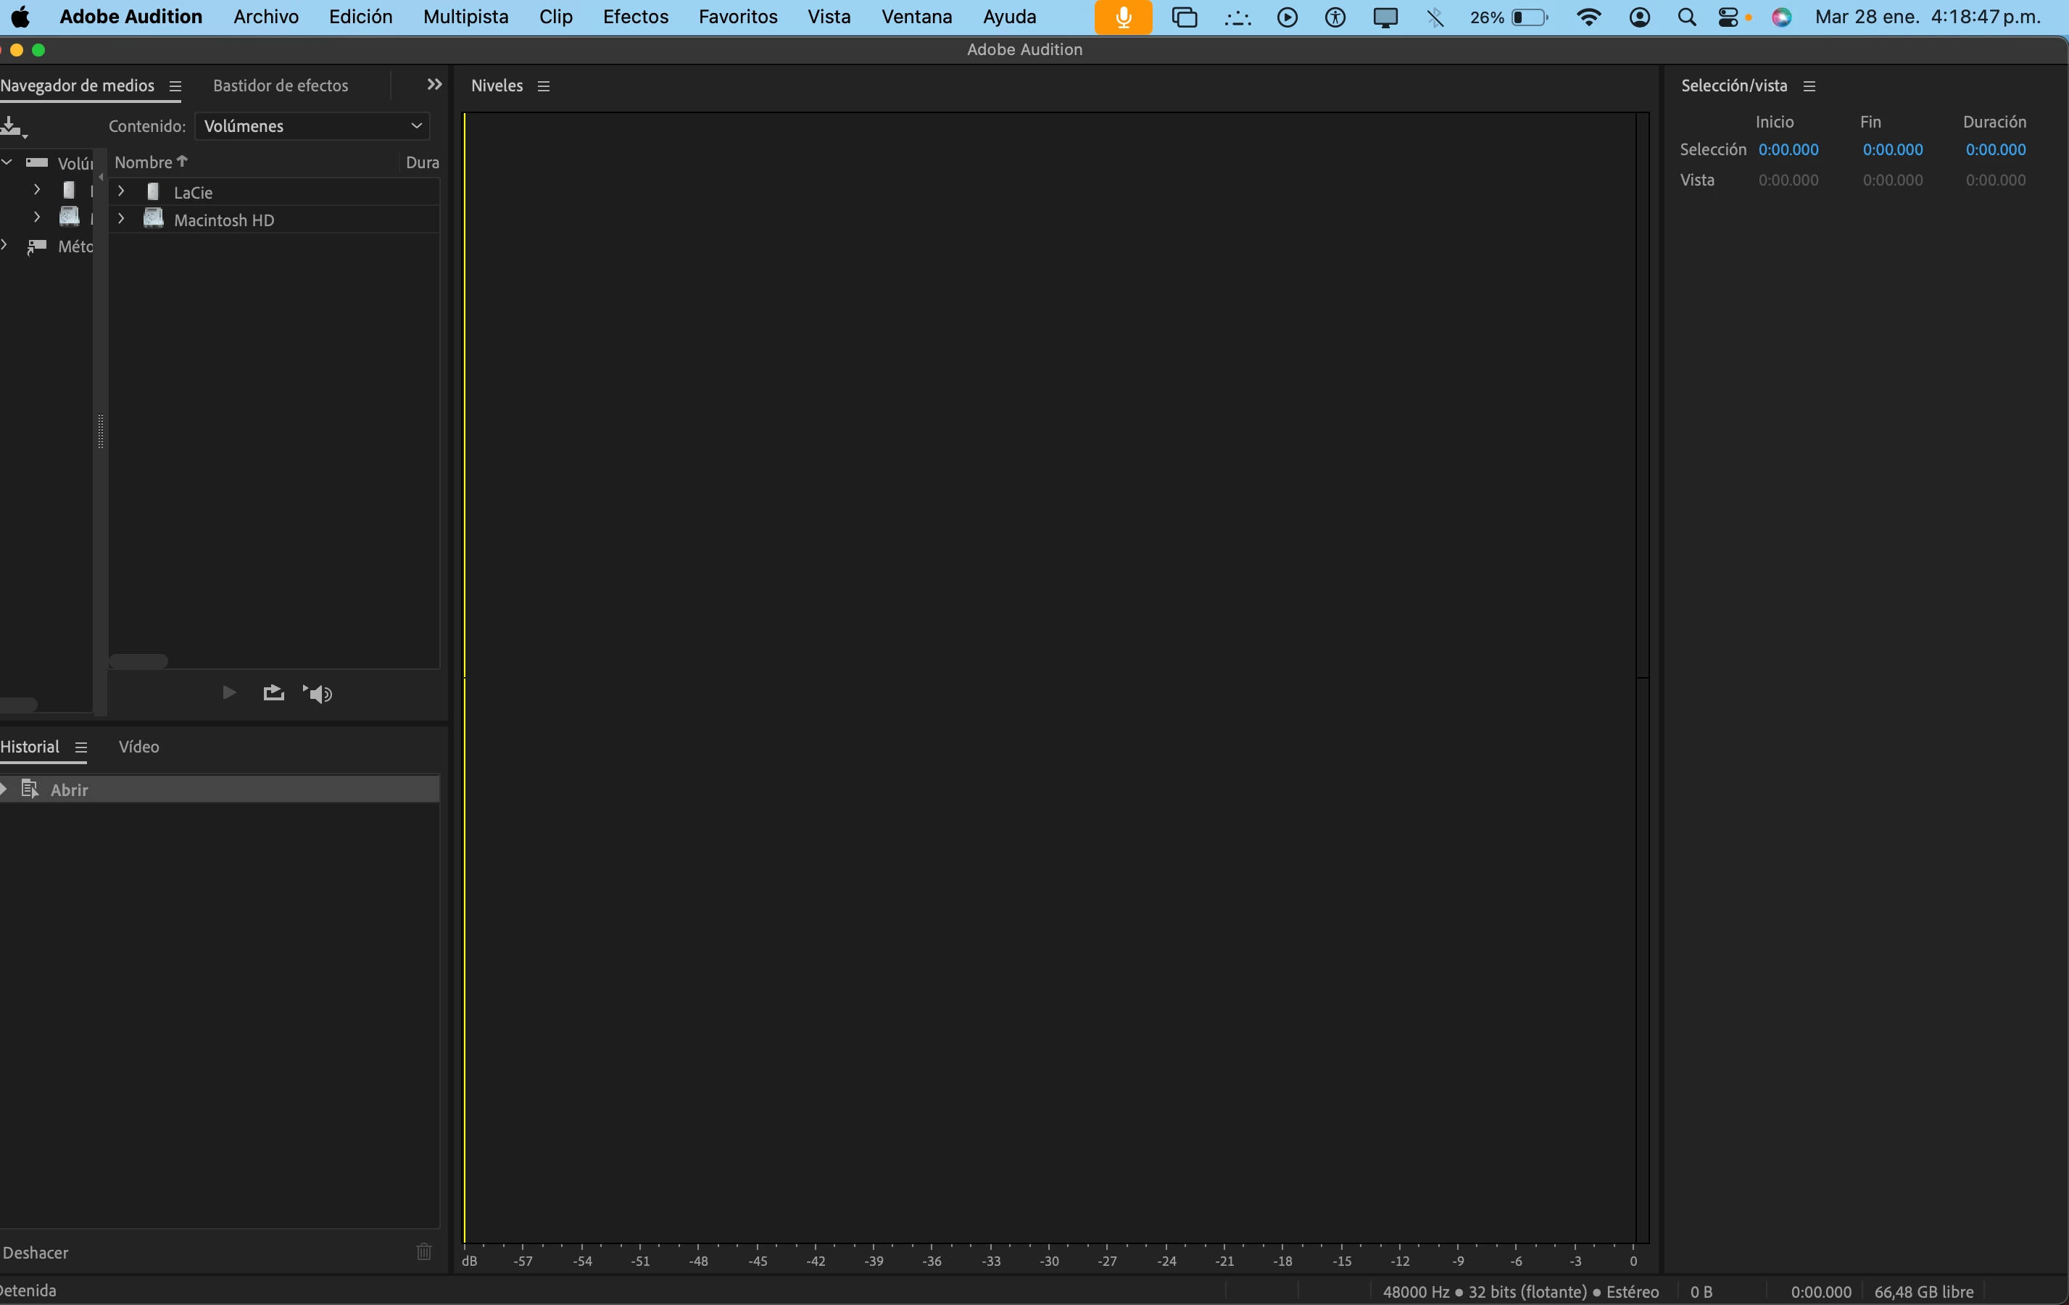Click the trash icon in Historial panel
This screenshot has width=2069, height=1305.
(423, 1252)
